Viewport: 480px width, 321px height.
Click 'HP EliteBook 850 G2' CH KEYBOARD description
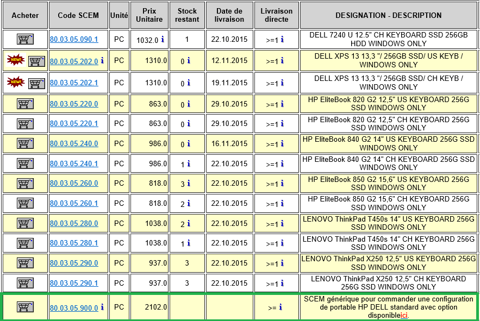[389, 203]
